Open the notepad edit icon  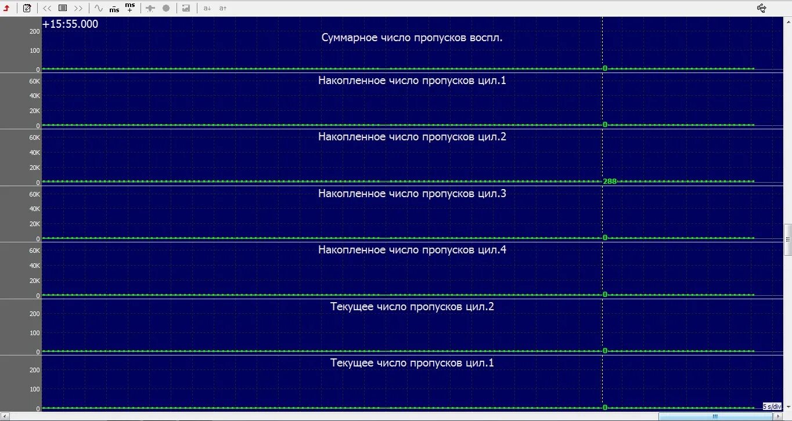pos(27,8)
